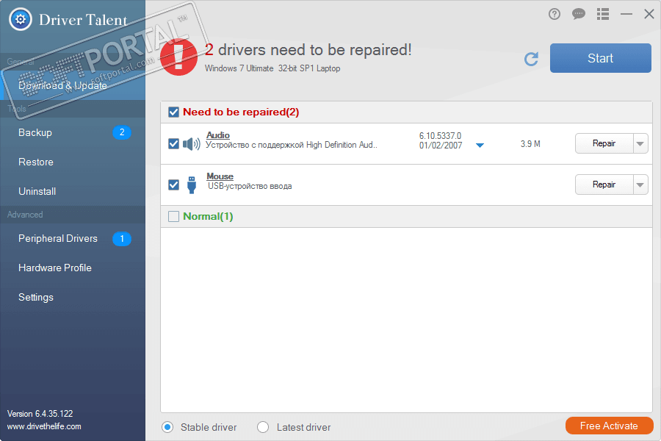Open Audio driver version dropdown arrow

point(480,146)
